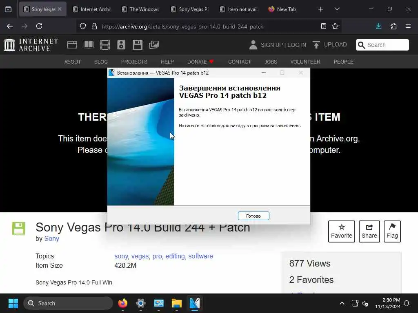Open the PEOPLE menu item
The height and width of the screenshot is (313, 418).
coord(343,62)
